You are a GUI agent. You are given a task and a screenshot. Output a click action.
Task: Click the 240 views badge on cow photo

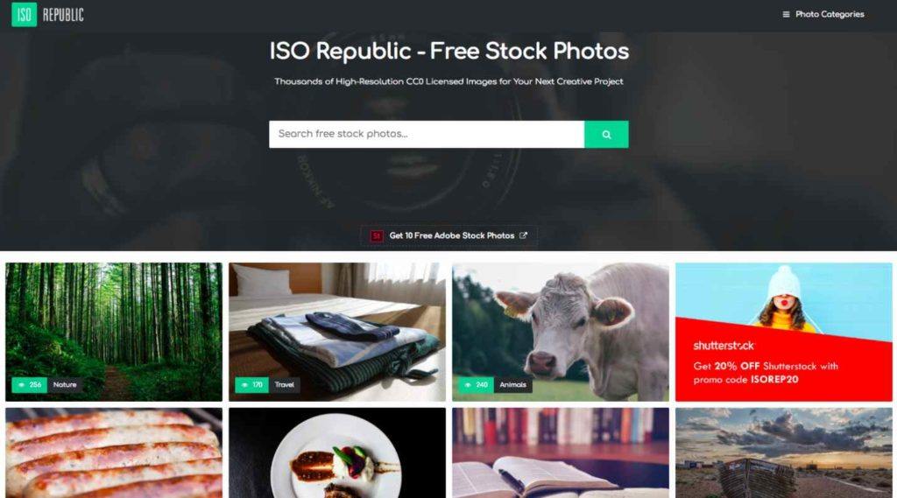[476, 385]
